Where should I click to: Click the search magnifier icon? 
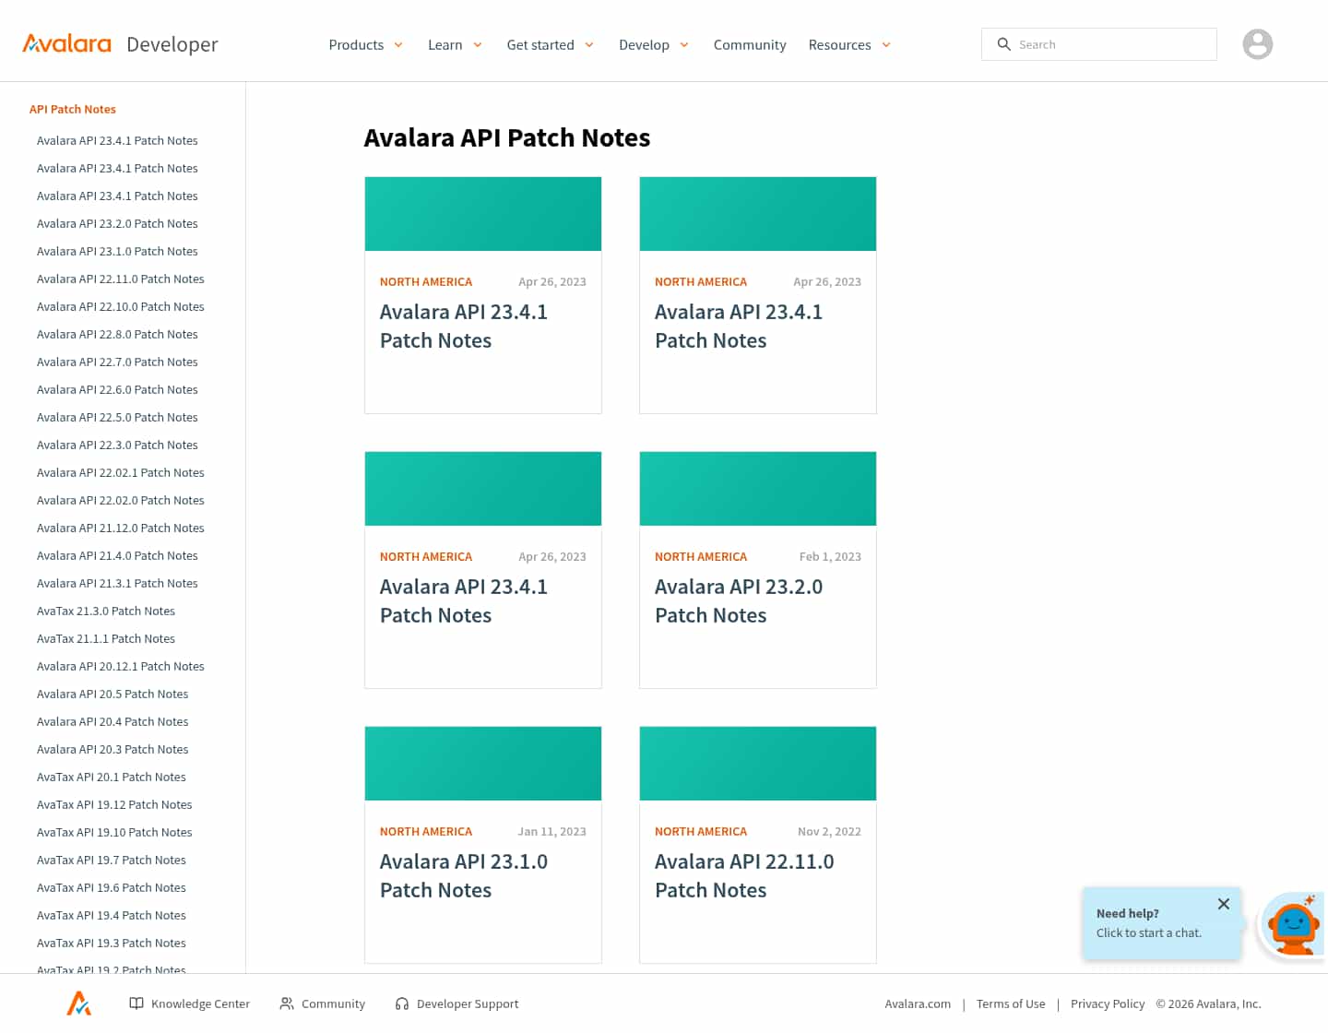click(1003, 44)
